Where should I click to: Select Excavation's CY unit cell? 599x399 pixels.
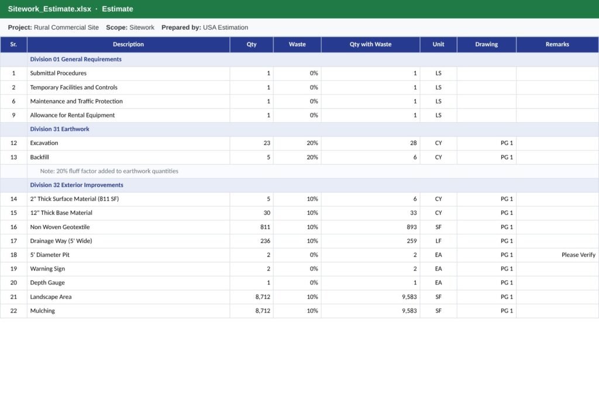click(x=438, y=143)
